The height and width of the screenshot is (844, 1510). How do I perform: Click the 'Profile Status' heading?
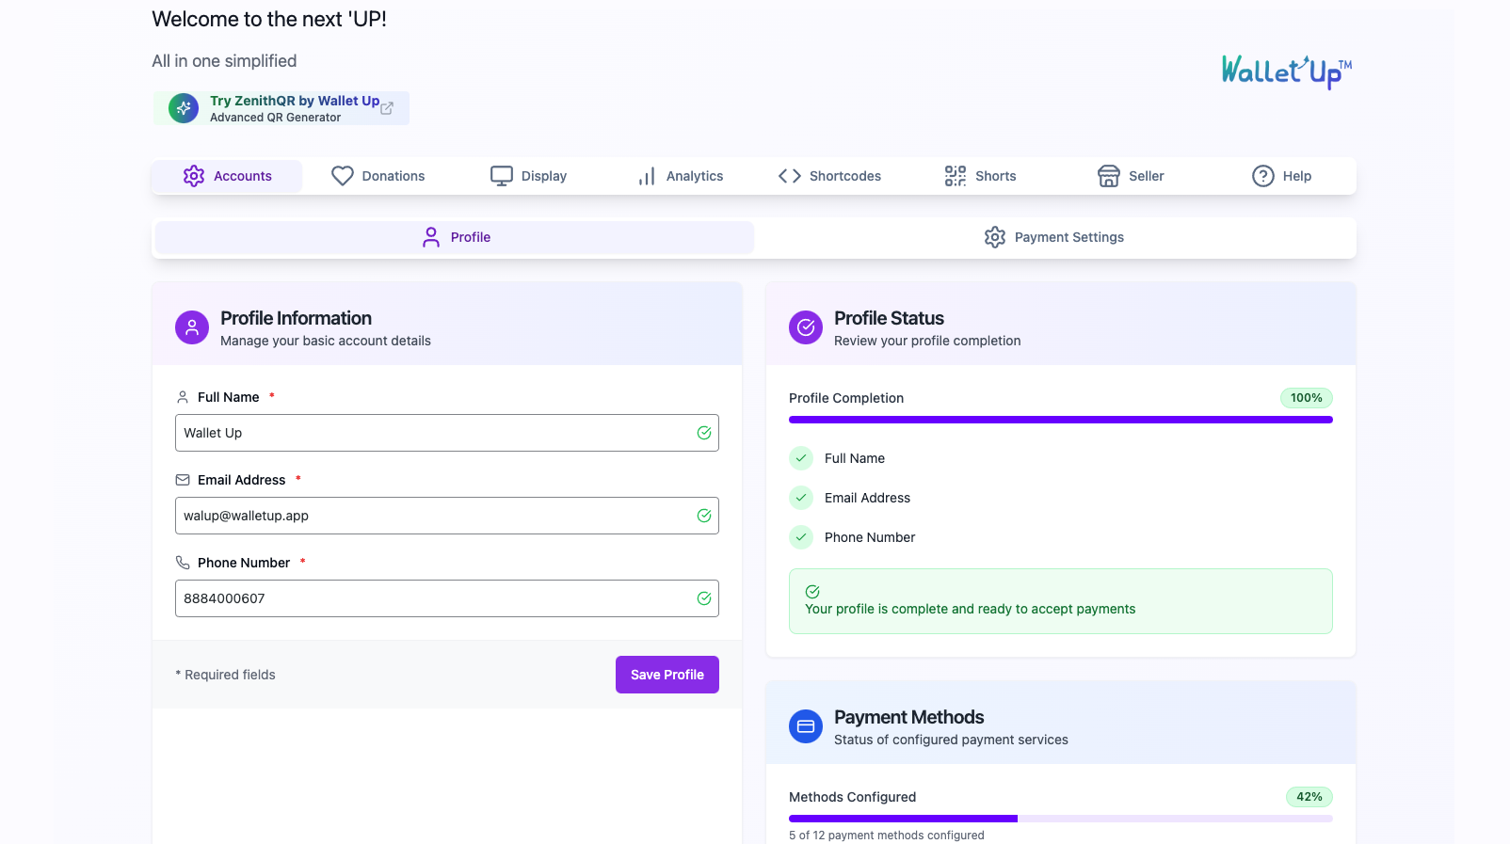(x=889, y=318)
